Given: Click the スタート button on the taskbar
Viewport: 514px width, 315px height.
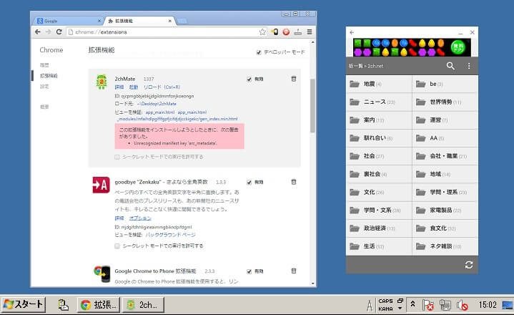Looking at the screenshot, I should pos(24,305).
